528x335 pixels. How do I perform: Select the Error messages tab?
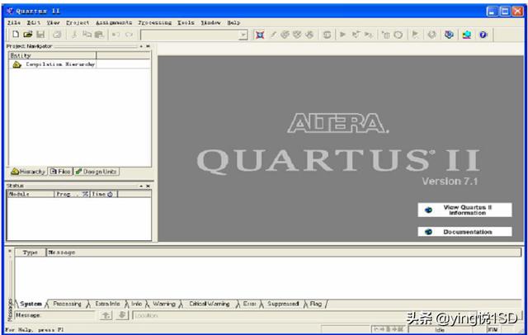click(249, 304)
